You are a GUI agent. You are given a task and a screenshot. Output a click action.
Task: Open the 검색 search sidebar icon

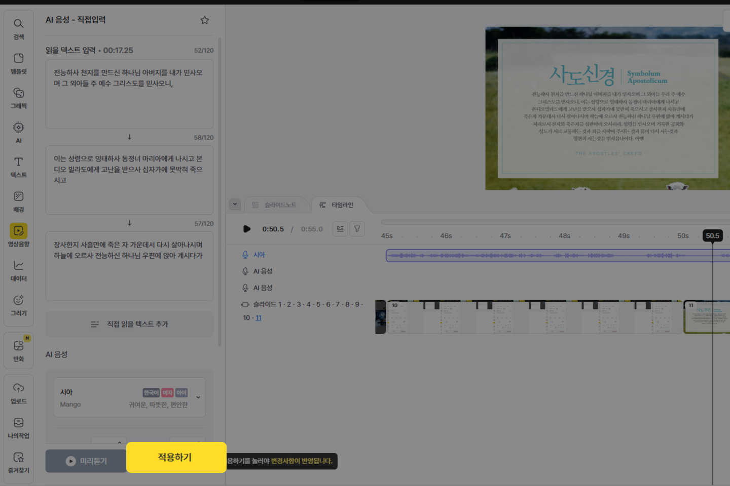19,29
